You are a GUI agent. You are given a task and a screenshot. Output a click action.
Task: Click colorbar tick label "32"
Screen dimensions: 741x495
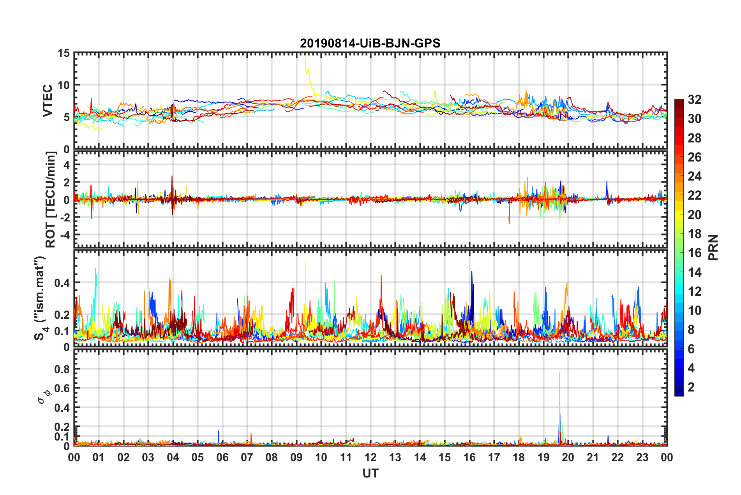[695, 100]
